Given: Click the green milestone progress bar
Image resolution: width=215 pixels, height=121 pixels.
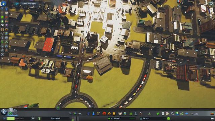Looking at the screenshot, I should (x=10, y=118).
